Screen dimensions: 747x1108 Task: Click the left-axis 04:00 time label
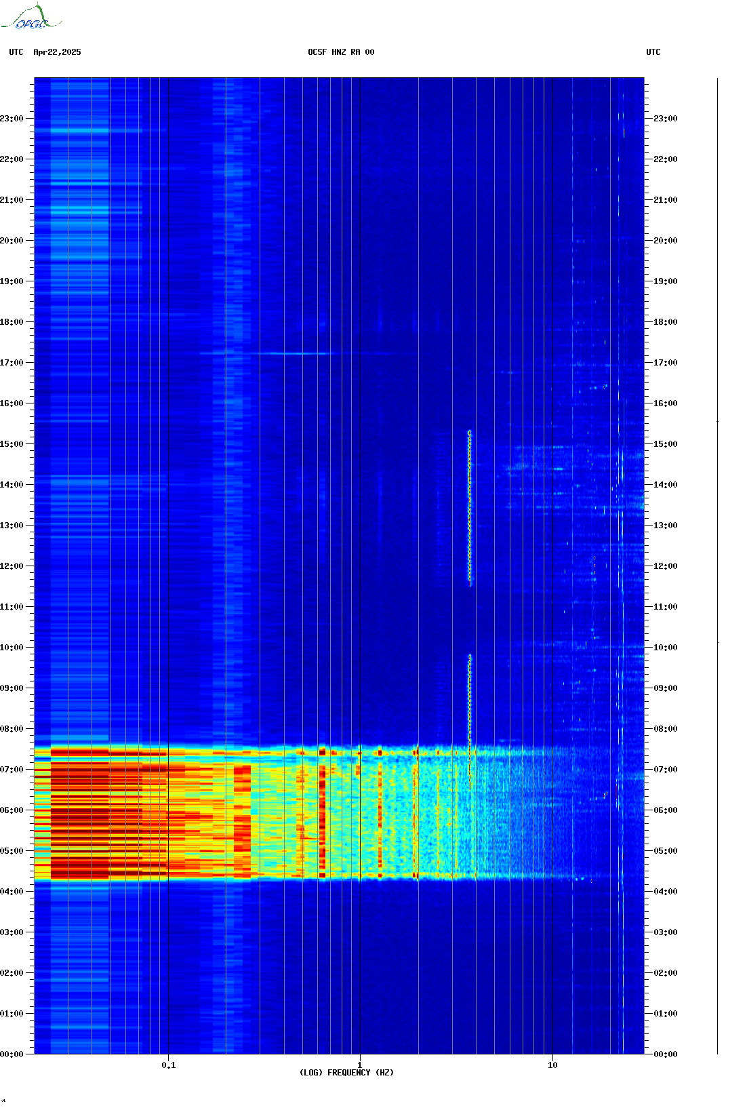[x=12, y=892]
